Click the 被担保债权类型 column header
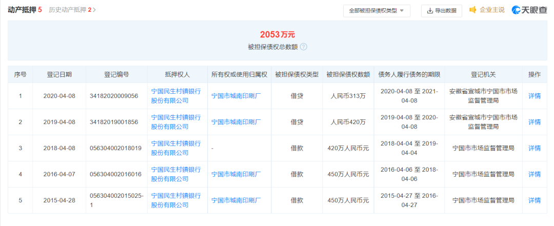The image size is (554, 226). tap(297, 75)
